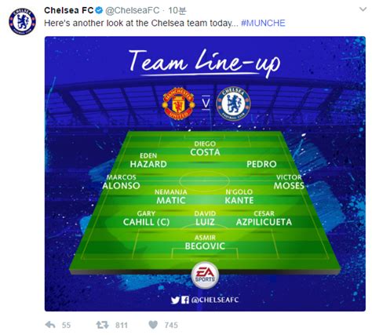Click the @ChelseaFC handle
This screenshot has width=372, height=335.
point(133,10)
